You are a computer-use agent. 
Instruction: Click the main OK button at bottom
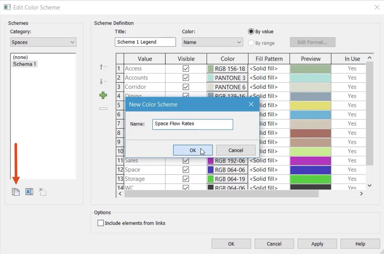point(231,244)
